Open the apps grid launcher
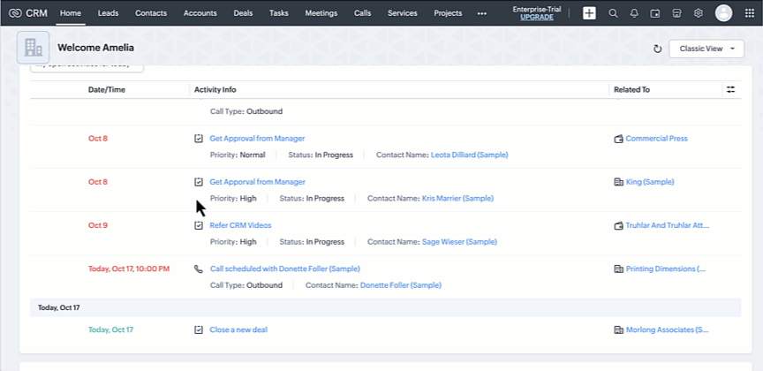Screen dimensions: 763x371 tap(749, 13)
